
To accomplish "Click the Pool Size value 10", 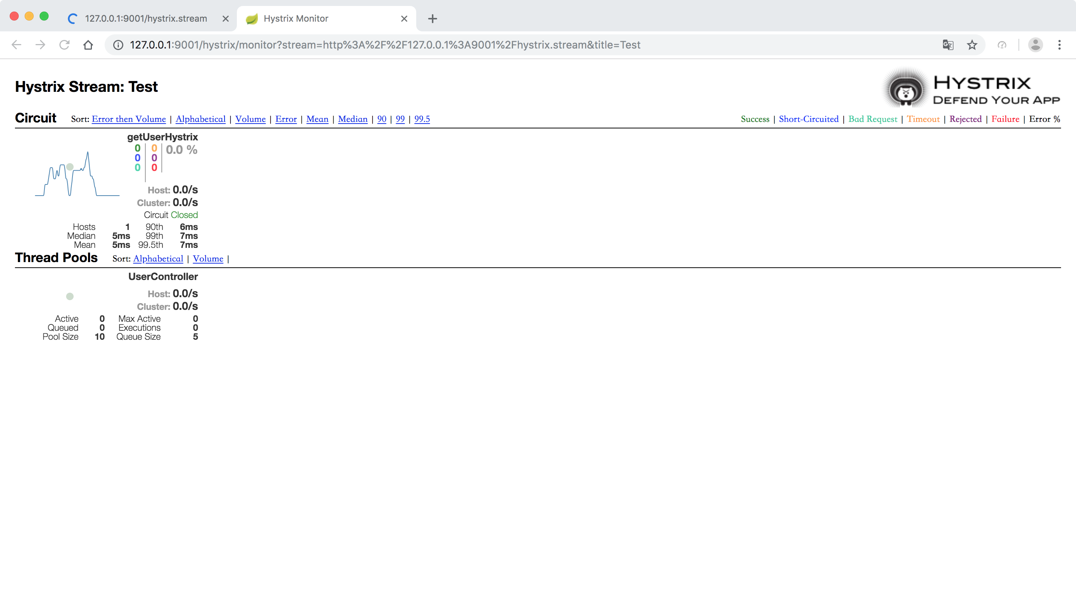I will [99, 337].
